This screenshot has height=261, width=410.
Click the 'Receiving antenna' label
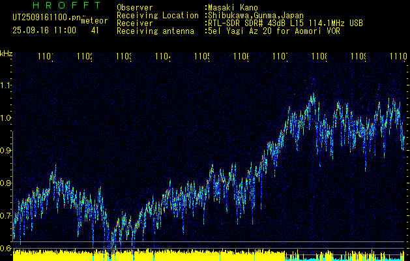pyautogui.click(x=155, y=31)
